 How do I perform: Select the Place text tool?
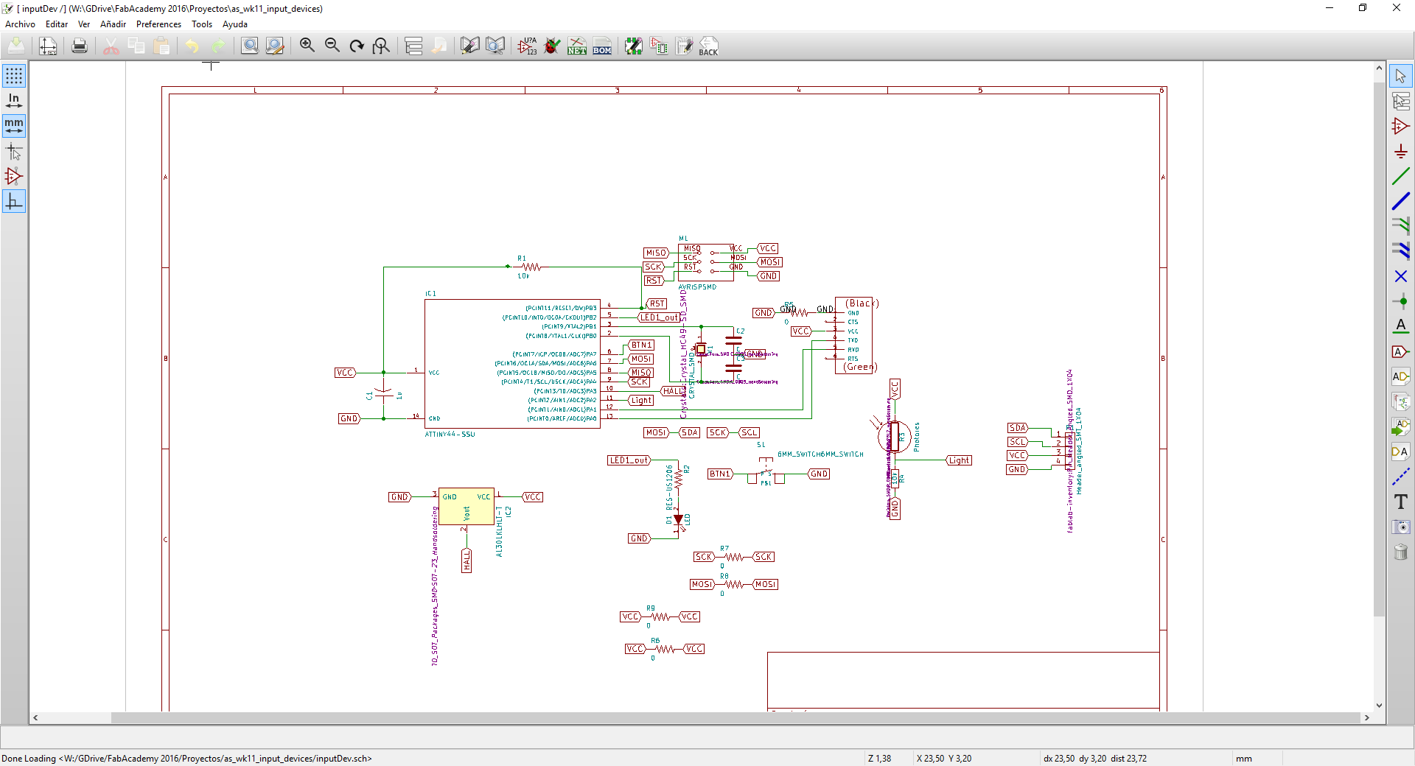click(1400, 502)
